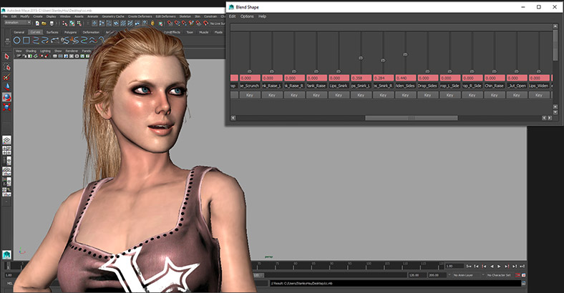
Task: Open animation preferences icon at bottom right
Action: click(x=524, y=275)
